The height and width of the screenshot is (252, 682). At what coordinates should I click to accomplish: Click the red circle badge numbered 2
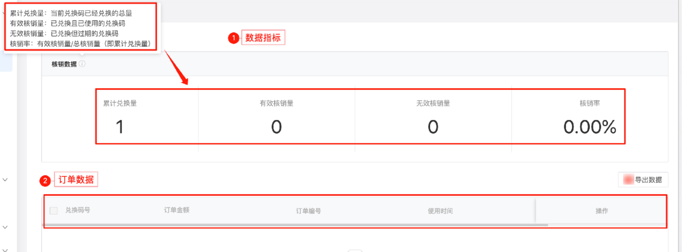tap(44, 180)
